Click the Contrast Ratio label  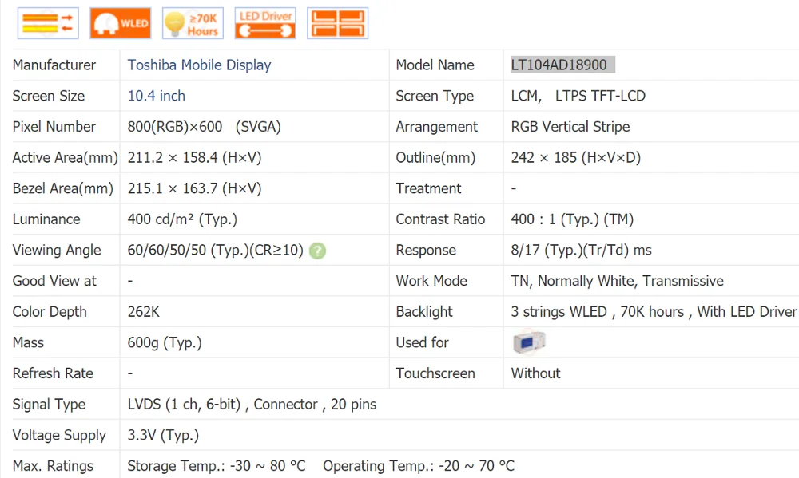click(x=440, y=219)
